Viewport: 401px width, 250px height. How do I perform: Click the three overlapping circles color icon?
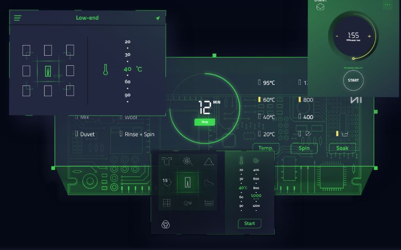[166, 224]
